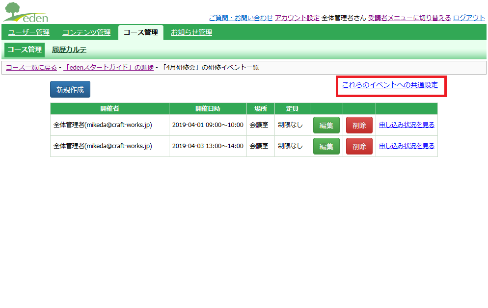Select date cell 2019-04-03 13:00～14:00

click(x=208, y=146)
